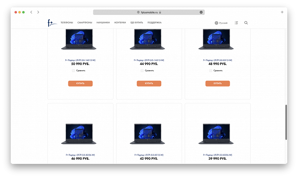Click the page vertical scrollbar thumb

point(286,122)
